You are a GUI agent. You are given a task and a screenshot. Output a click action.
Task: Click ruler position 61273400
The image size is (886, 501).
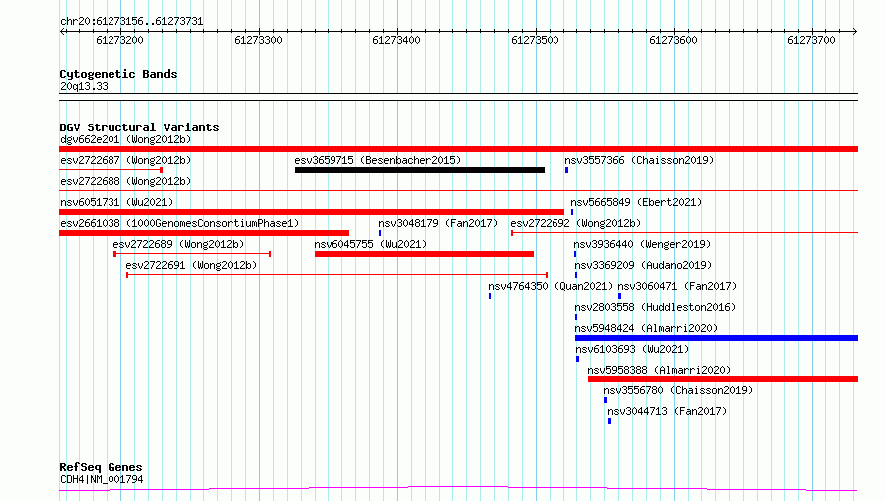point(396,40)
